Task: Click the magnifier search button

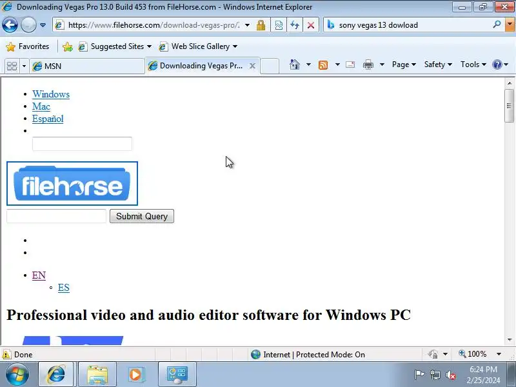Action: pos(497,25)
